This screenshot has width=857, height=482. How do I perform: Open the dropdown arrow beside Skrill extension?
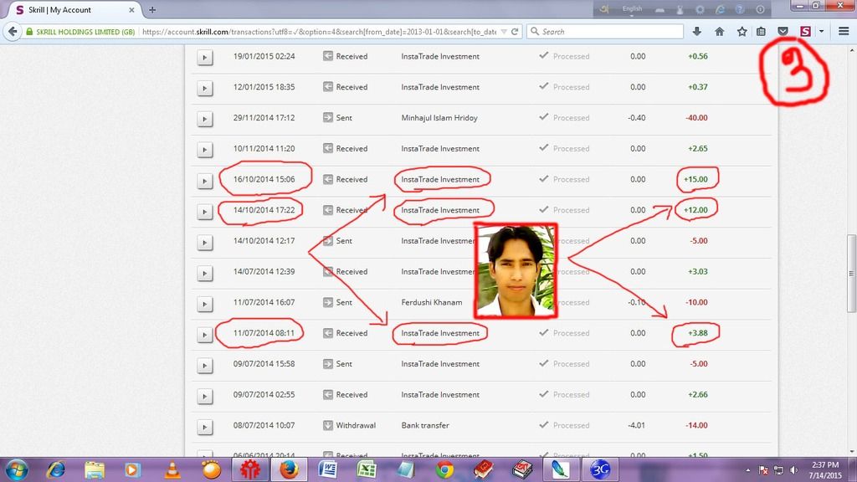(x=822, y=32)
